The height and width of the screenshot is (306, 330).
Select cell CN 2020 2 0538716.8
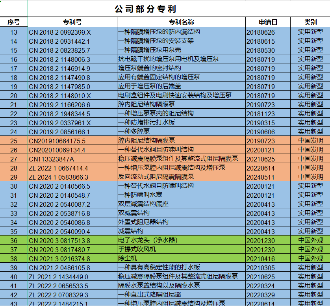[x=72, y=213]
